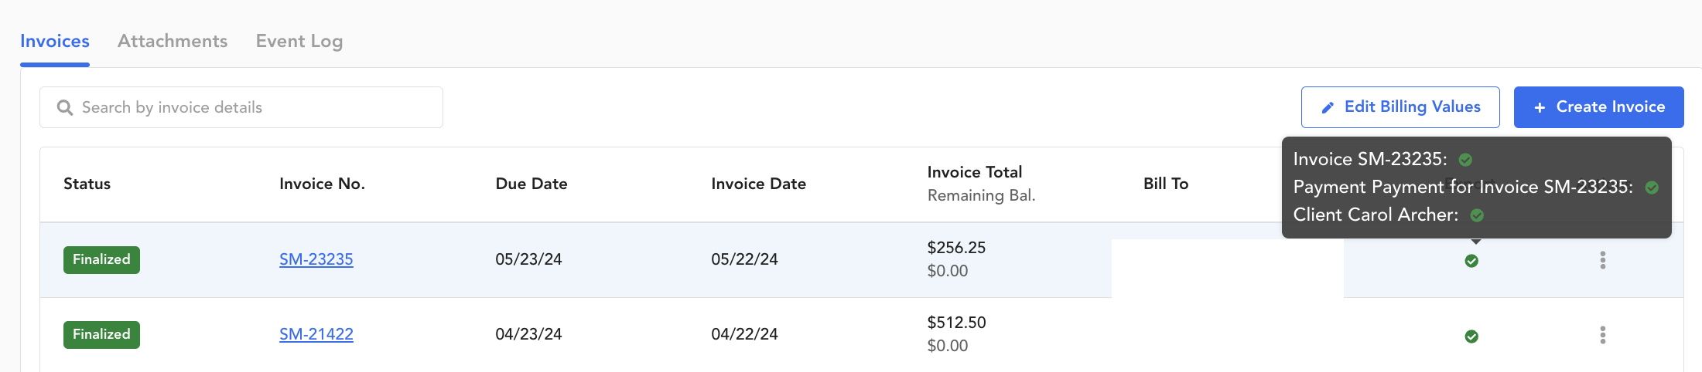
Task: Open the three-dot menu for invoice SM-21422
Action: click(1603, 335)
